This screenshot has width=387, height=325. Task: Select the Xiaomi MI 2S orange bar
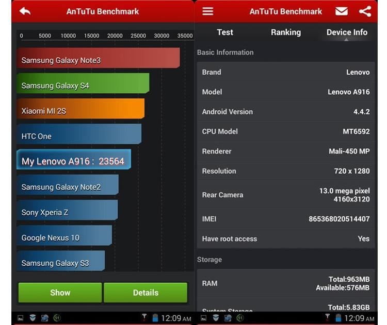(80, 109)
